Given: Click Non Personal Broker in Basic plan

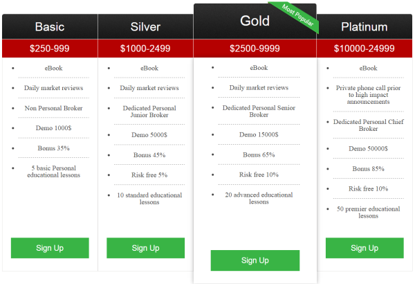Looking at the screenshot, I should tap(53, 108).
